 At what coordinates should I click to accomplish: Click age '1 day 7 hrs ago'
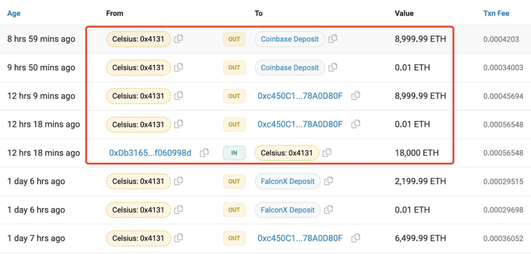[36, 238]
